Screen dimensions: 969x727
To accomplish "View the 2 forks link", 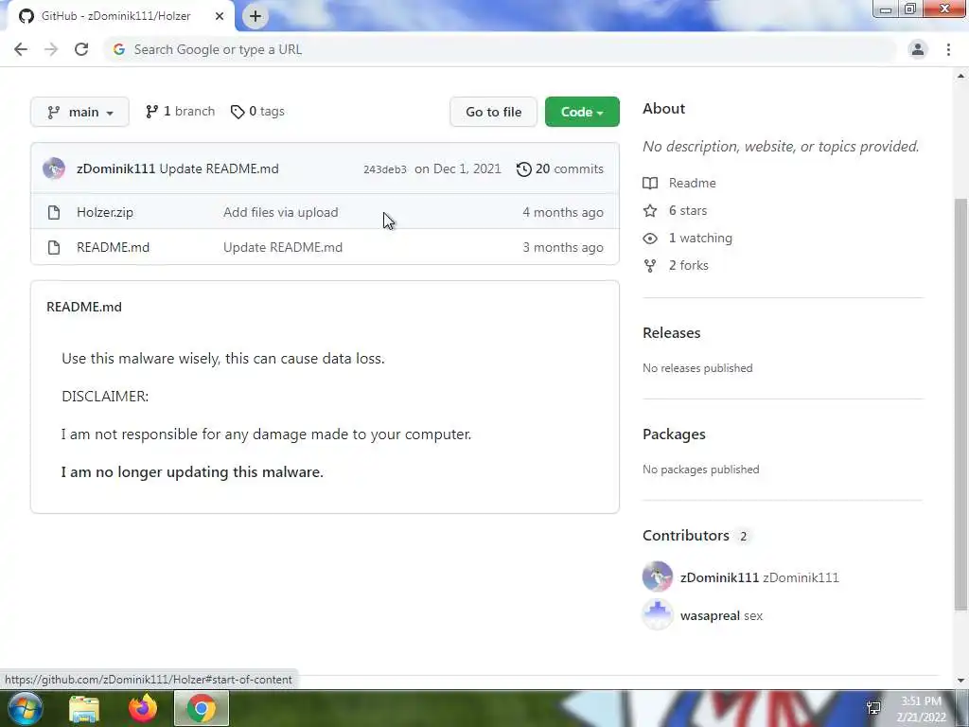I will [x=676, y=265].
